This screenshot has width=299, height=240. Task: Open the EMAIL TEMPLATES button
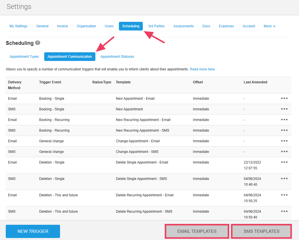197,231
